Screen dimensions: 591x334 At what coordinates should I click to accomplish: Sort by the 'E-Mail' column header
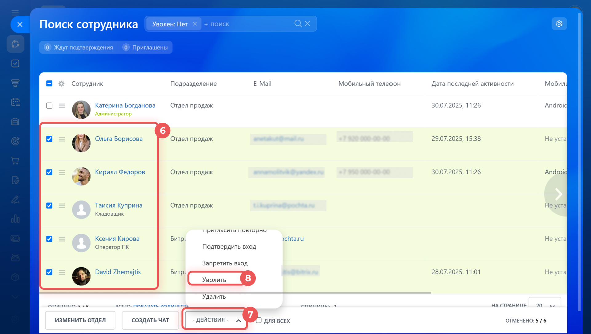click(262, 84)
